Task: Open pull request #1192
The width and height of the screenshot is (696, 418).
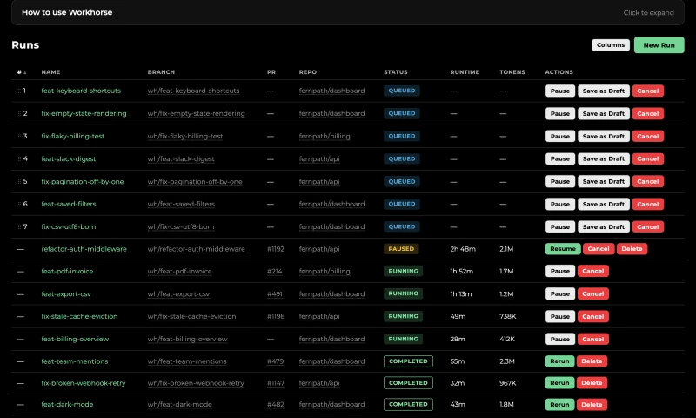Action: (276, 249)
